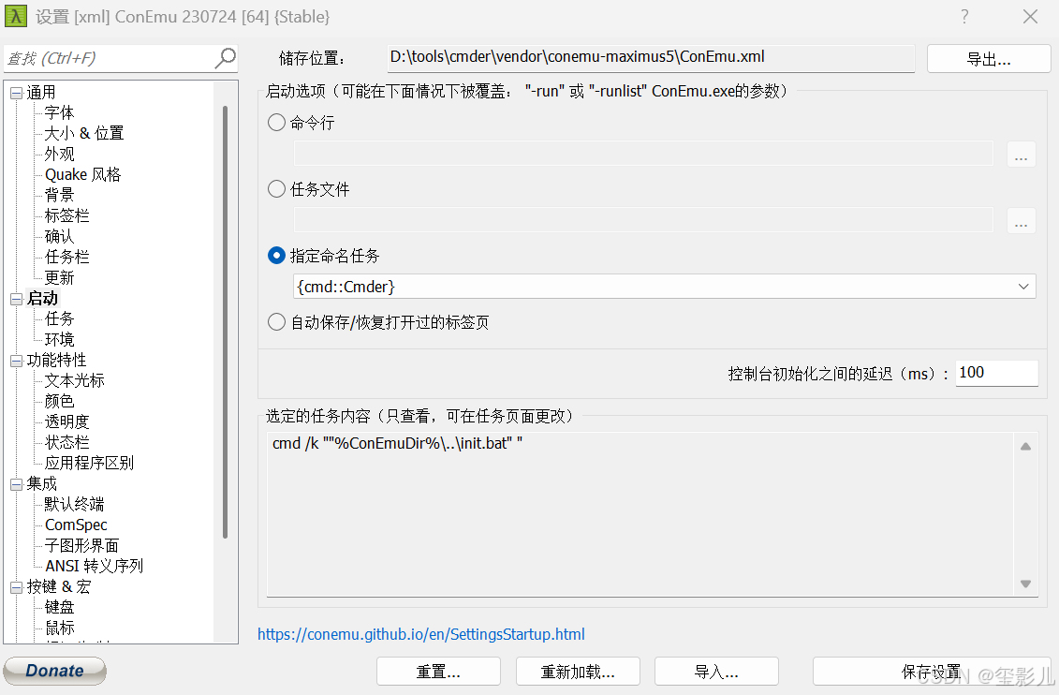Open the 任务 page under 启动
The image size is (1059, 695).
click(x=59, y=318)
